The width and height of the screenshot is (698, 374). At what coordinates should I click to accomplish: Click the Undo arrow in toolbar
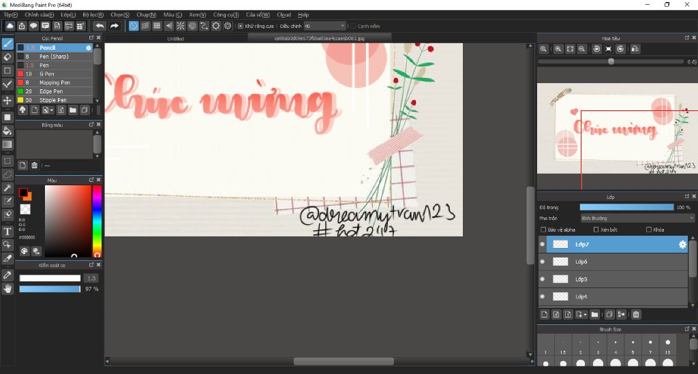100,26
